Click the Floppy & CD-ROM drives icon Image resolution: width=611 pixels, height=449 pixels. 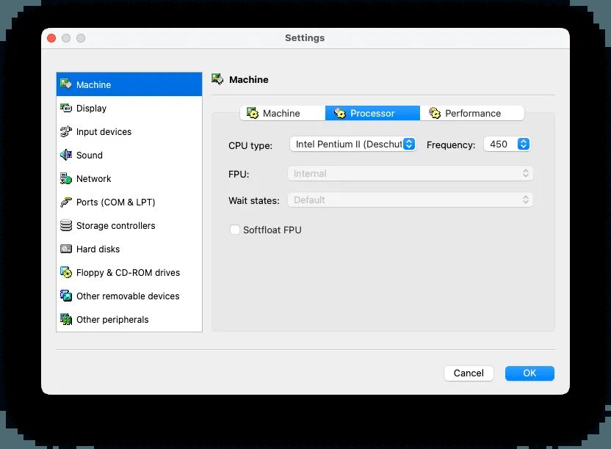click(x=66, y=272)
